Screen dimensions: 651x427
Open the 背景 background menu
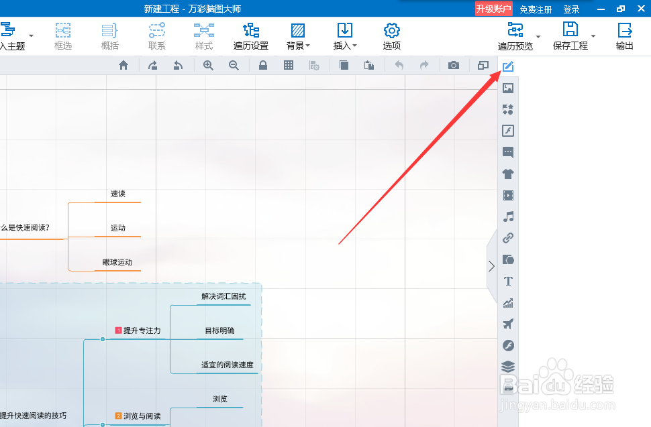pyautogui.click(x=298, y=36)
